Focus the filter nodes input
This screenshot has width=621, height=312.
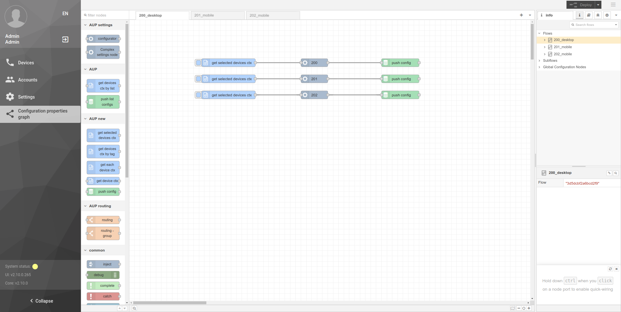pos(105,15)
